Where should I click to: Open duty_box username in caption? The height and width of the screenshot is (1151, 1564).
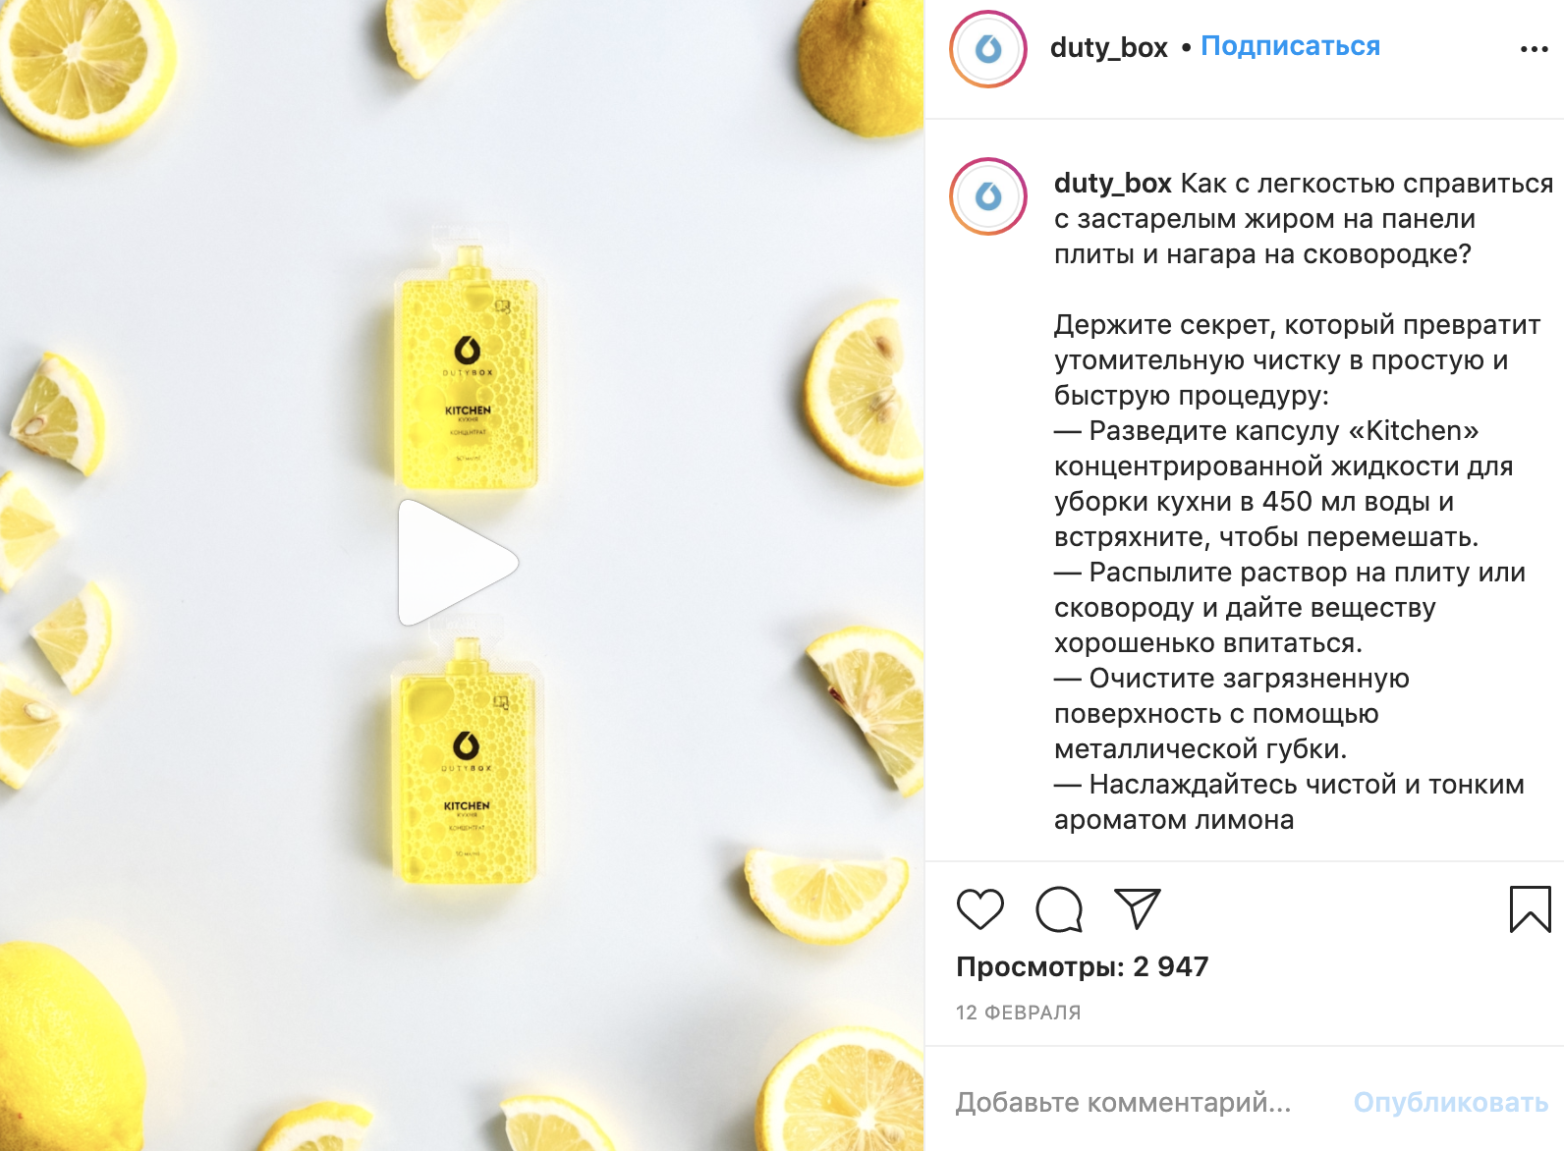tap(1112, 184)
